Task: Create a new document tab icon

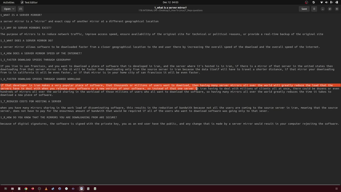Action: tap(21, 9)
